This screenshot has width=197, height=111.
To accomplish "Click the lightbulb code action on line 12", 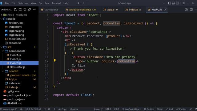I will 55,60.
